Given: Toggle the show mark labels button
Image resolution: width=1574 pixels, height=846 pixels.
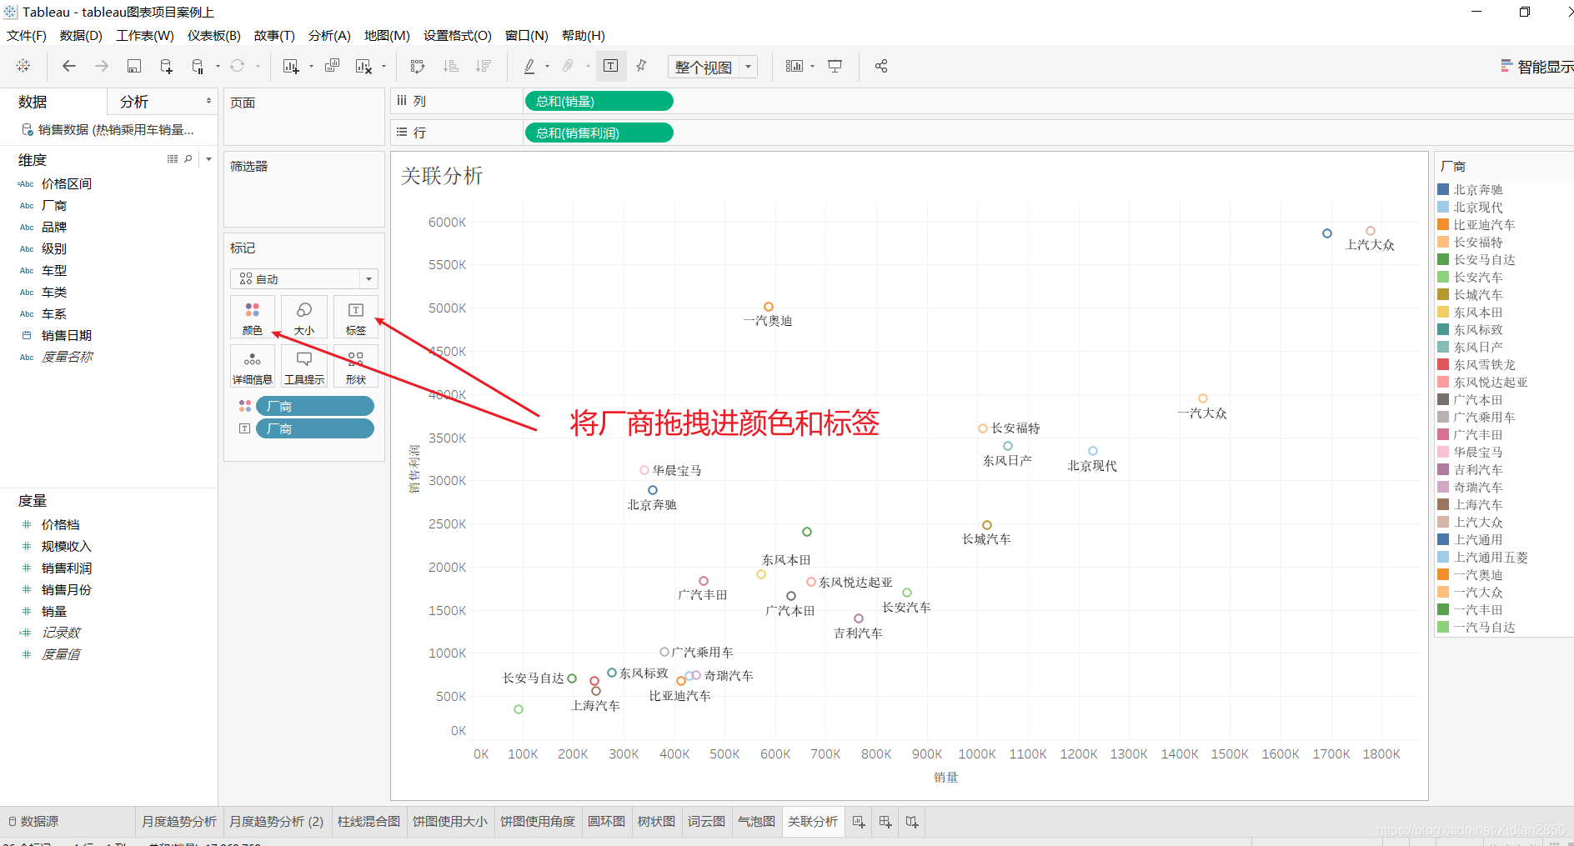Looking at the screenshot, I should click(611, 66).
